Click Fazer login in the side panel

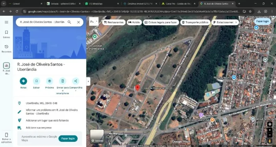tap(68, 139)
